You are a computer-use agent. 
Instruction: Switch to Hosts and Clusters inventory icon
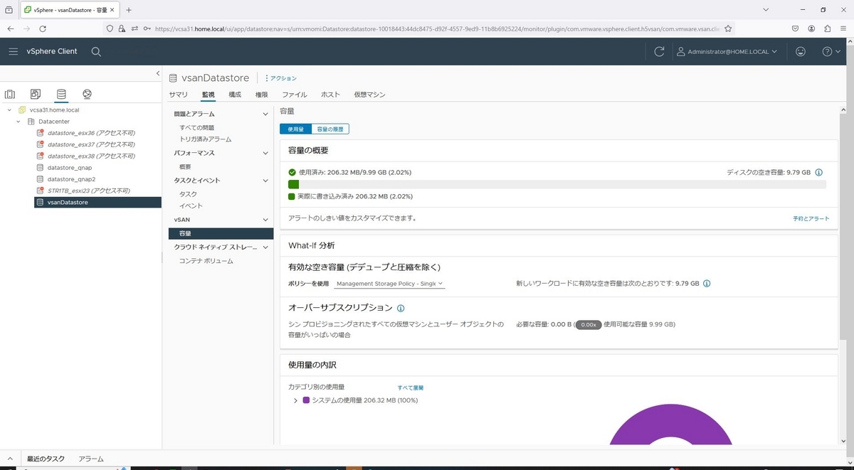[10, 94]
